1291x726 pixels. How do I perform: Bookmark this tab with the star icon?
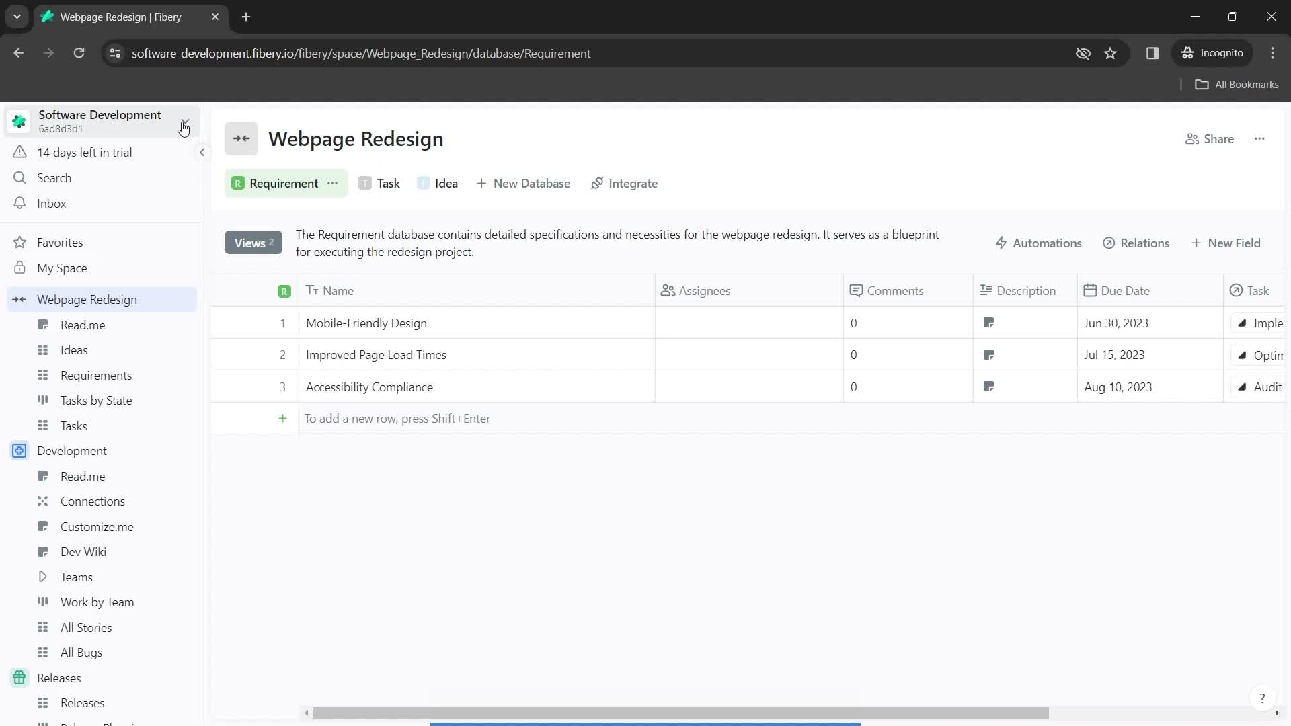click(x=1110, y=53)
